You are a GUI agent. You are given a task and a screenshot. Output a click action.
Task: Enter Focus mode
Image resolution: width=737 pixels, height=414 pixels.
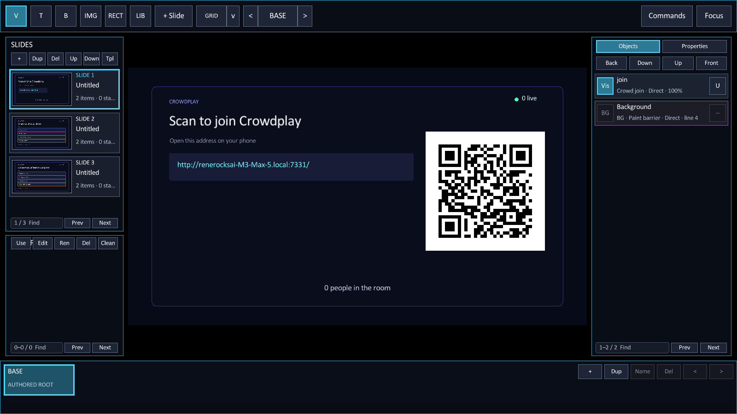714,16
